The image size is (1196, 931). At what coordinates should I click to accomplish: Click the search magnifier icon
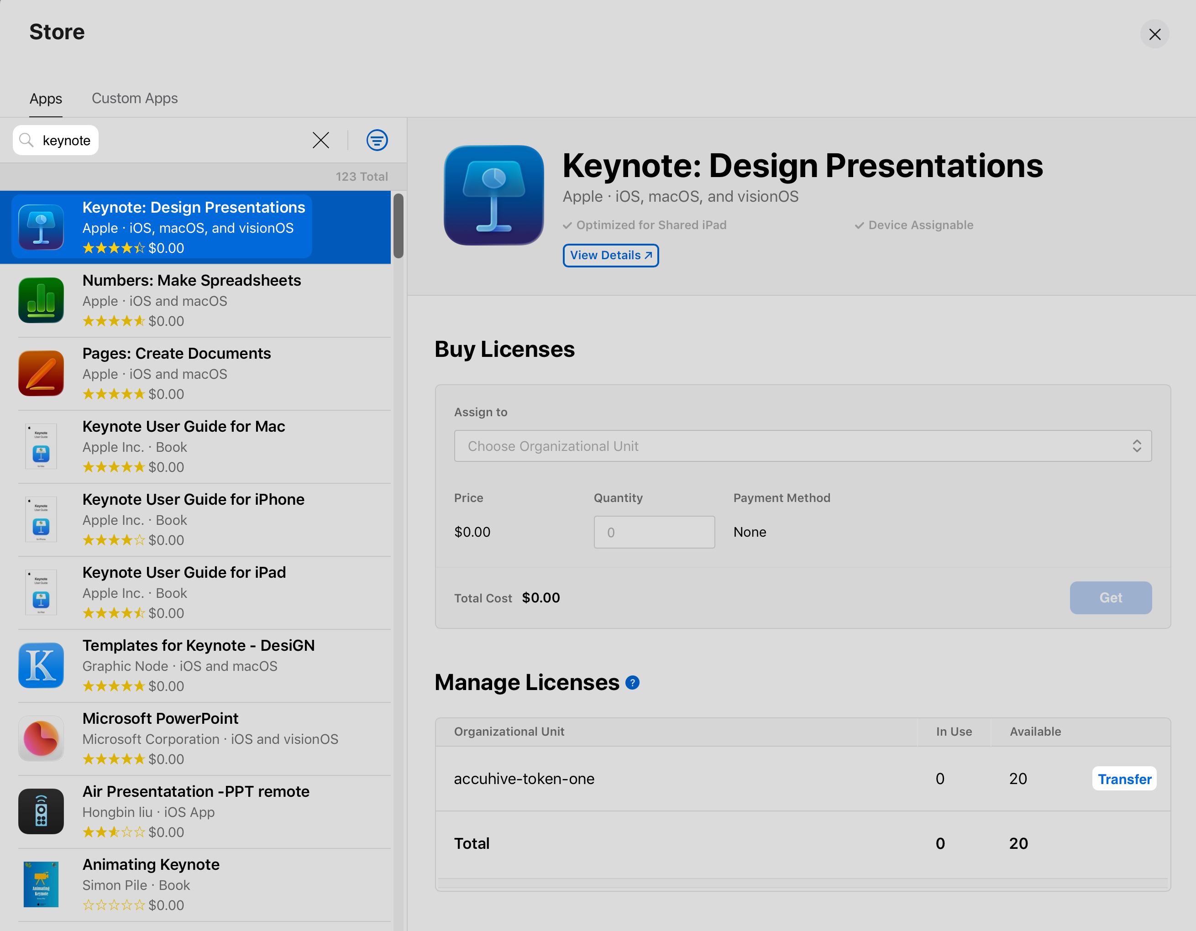tap(26, 140)
